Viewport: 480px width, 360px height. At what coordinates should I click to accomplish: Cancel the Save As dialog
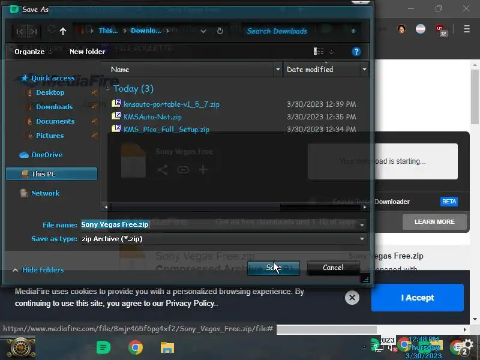point(333,268)
